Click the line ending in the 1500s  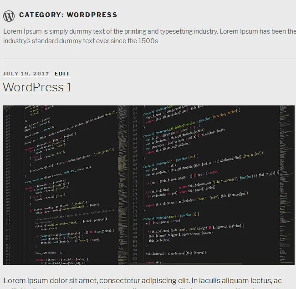pyautogui.click(x=81, y=41)
